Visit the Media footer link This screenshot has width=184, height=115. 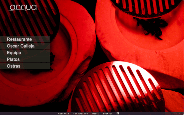coord(95,114)
